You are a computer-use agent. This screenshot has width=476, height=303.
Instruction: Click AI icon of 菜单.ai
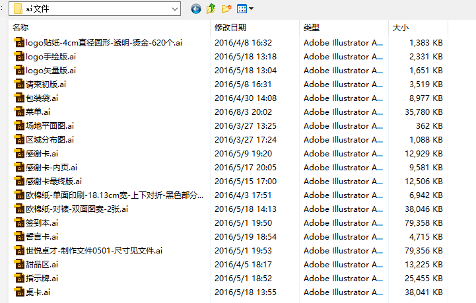click(19, 112)
